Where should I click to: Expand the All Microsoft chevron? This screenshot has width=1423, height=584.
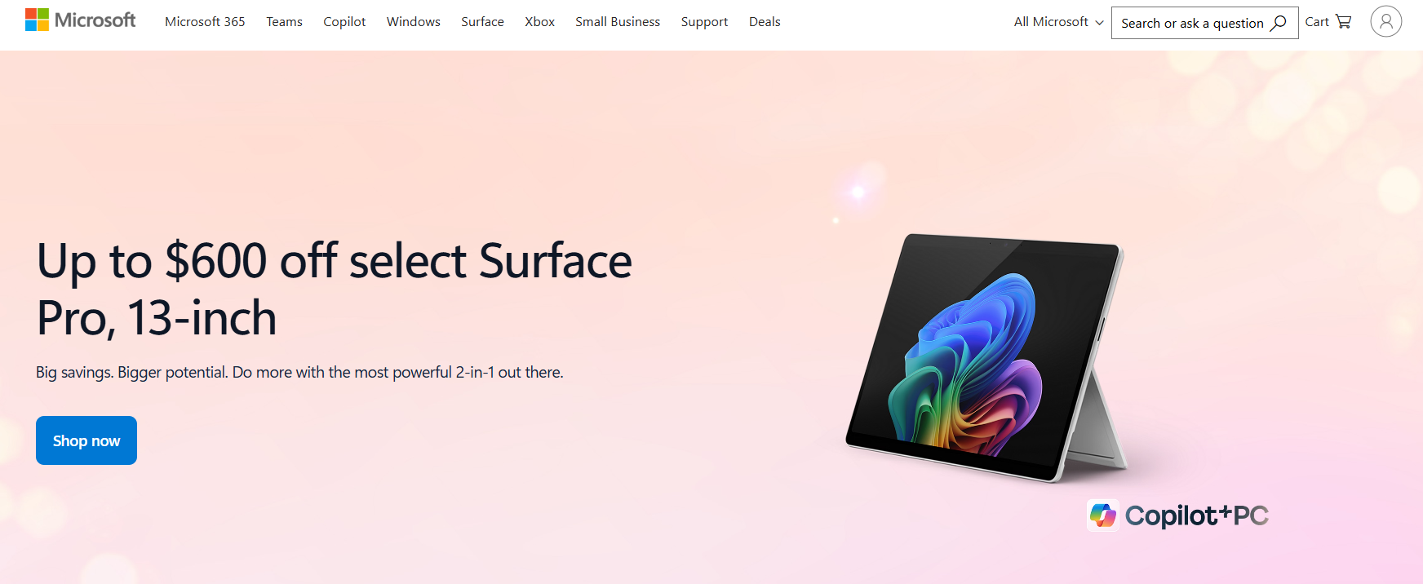[x=1099, y=23]
